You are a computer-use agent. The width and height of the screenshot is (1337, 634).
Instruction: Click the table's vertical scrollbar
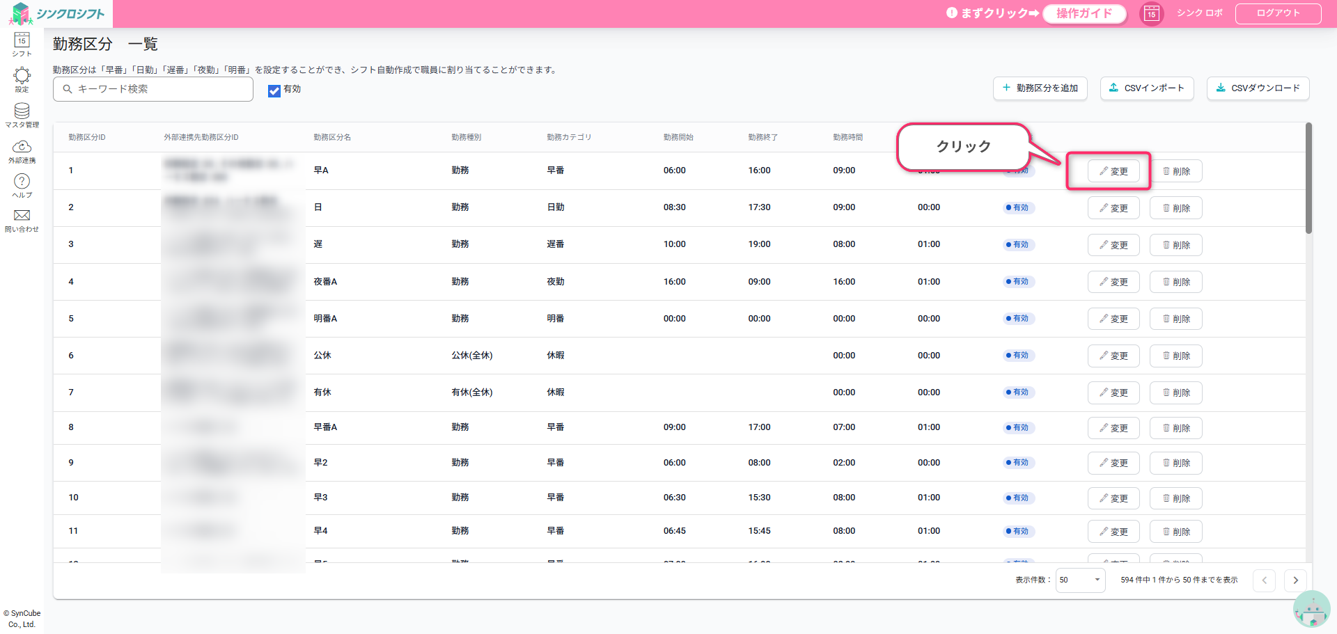[x=1308, y=180]
